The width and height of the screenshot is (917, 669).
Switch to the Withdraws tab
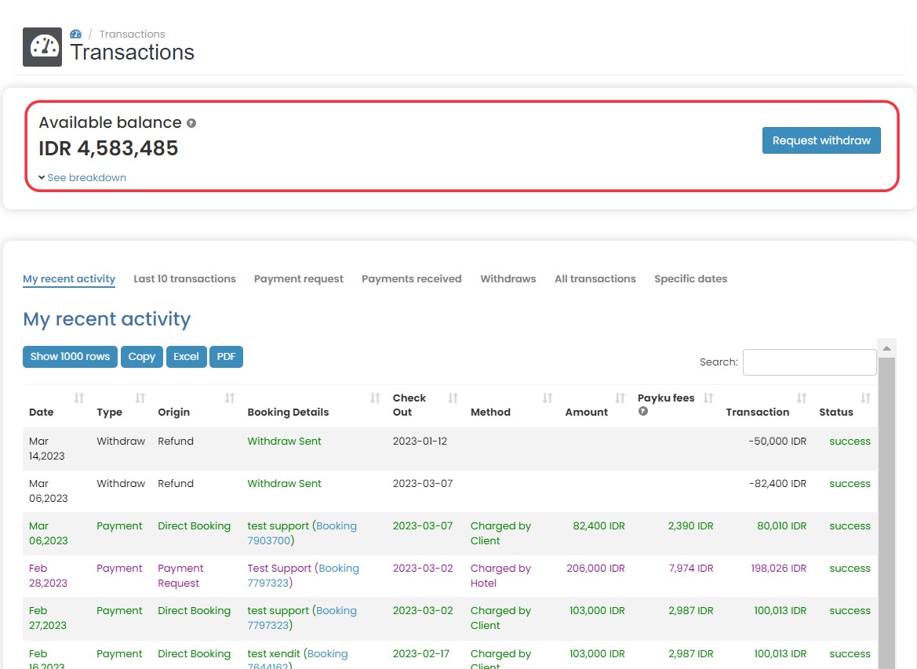pyautogui.click(x=508, y=279)
